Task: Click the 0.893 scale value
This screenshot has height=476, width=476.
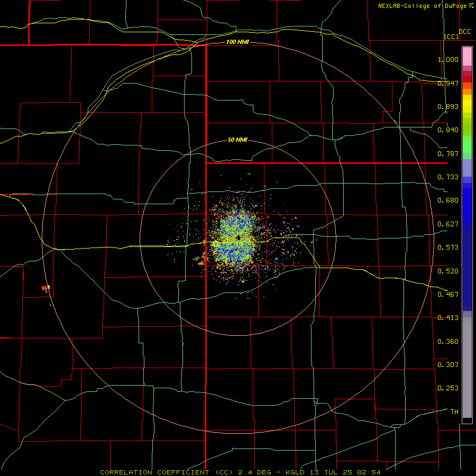Action: pos(448,106)
